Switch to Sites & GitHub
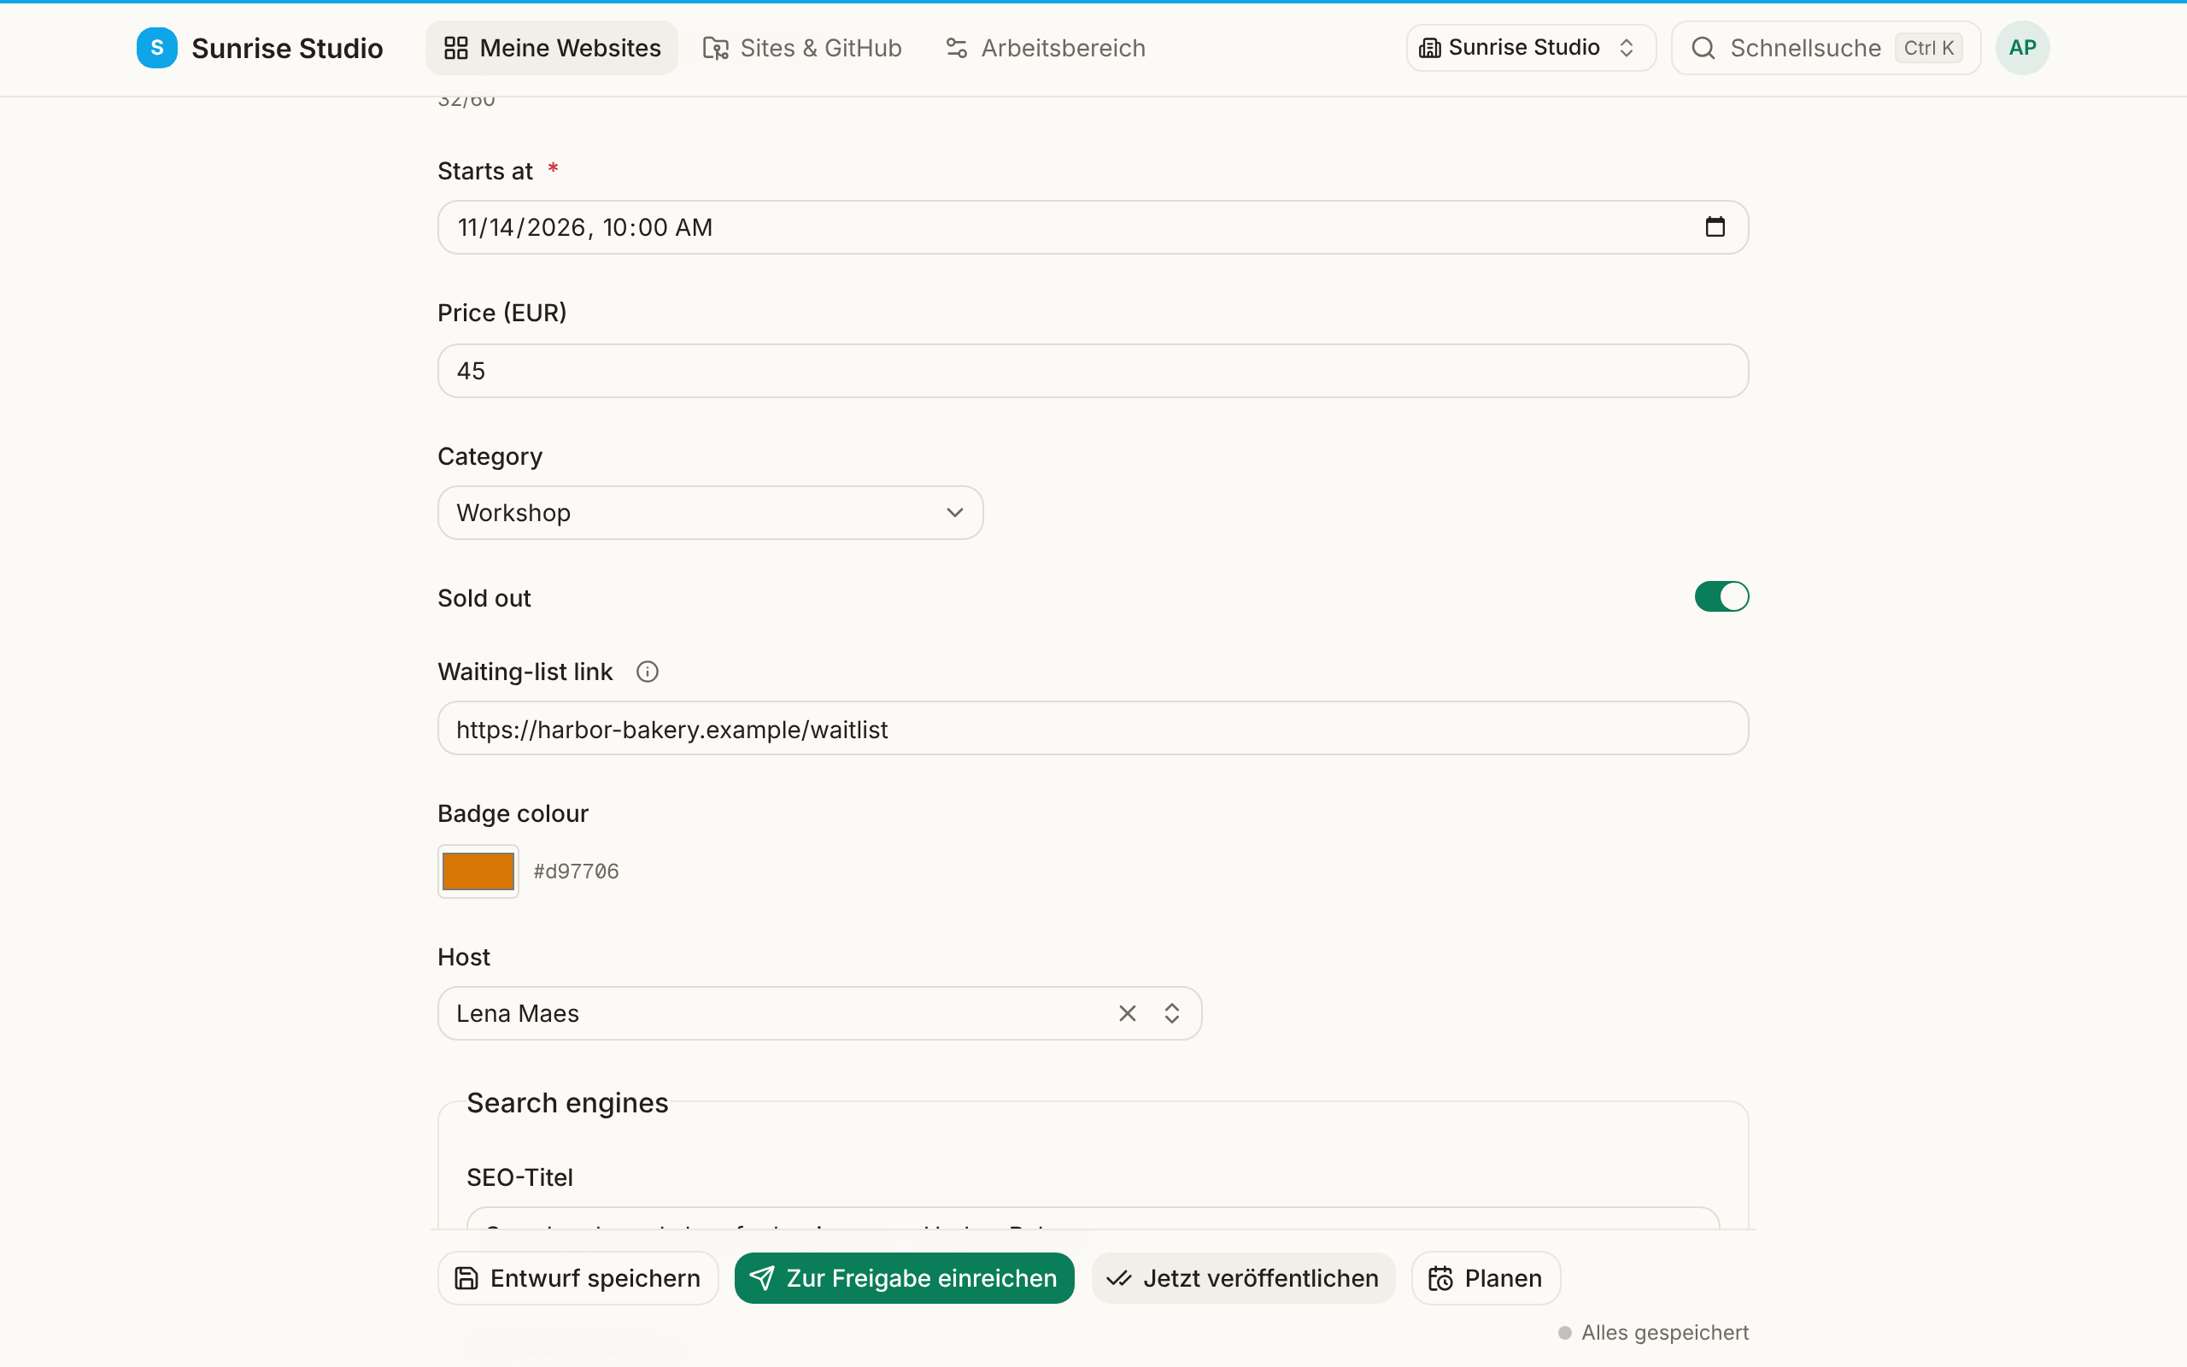 (802, 48)
